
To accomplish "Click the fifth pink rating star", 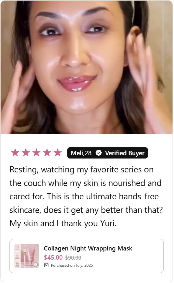I will tap(58, 153).
